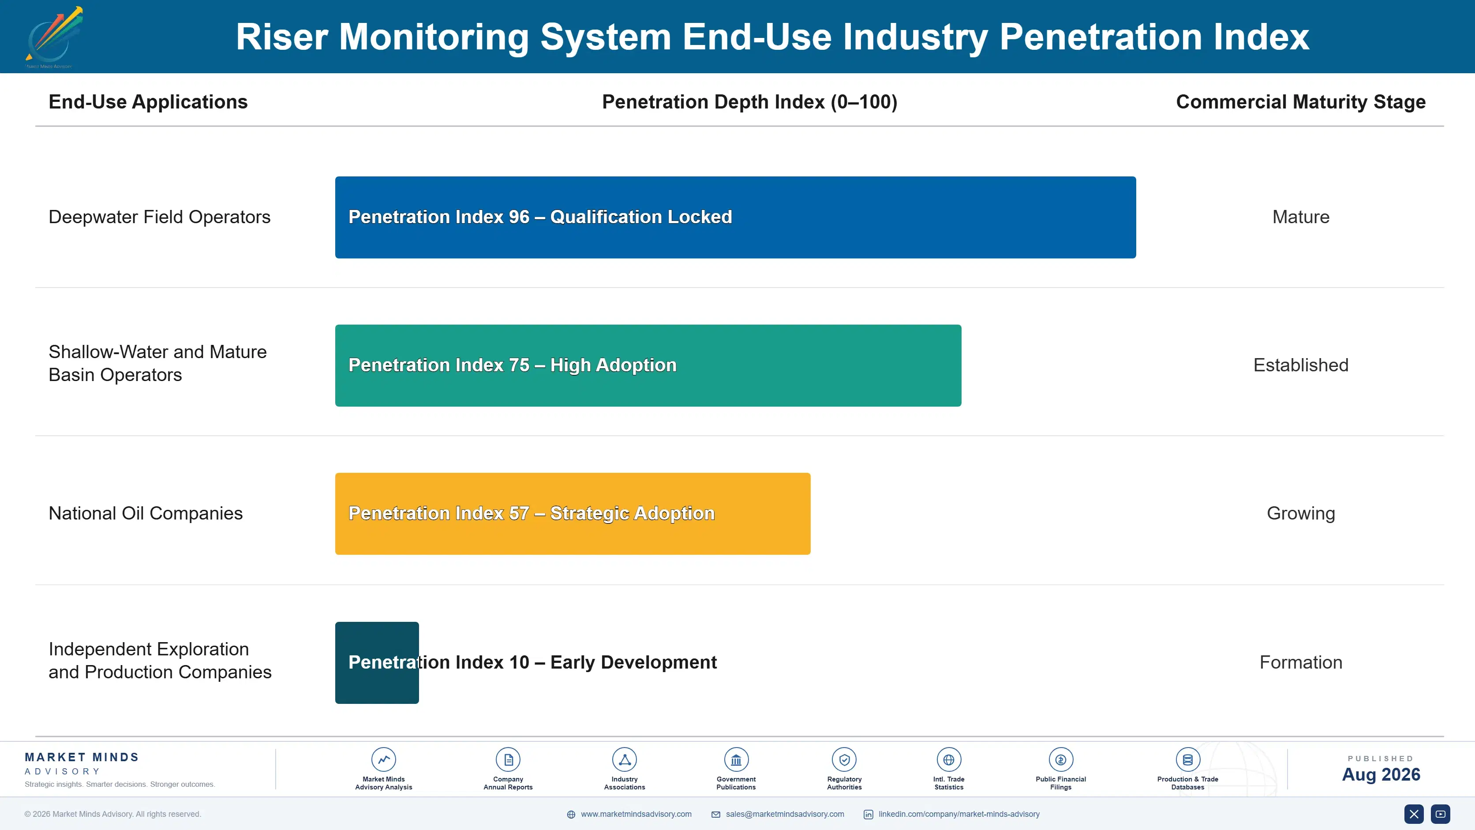Viewport: 1475px width, 830px height.
Task: Click the 'End-Use Applications' column header
Action: pos(148,102)
